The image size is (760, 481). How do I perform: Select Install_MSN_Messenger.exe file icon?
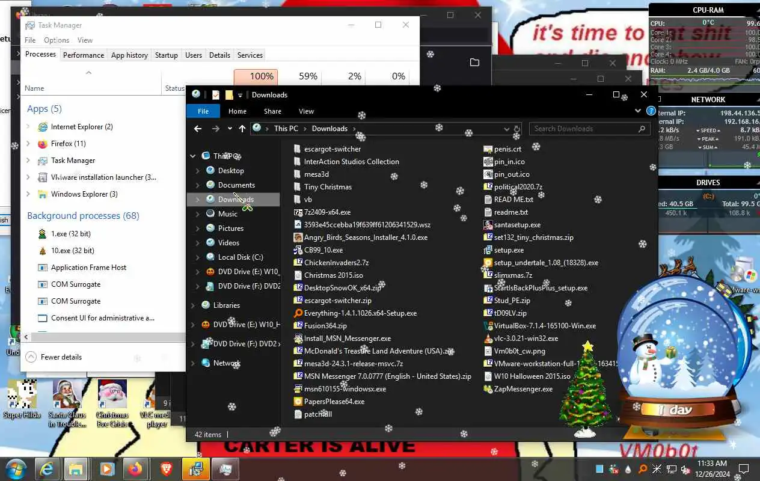click(298, 339)
